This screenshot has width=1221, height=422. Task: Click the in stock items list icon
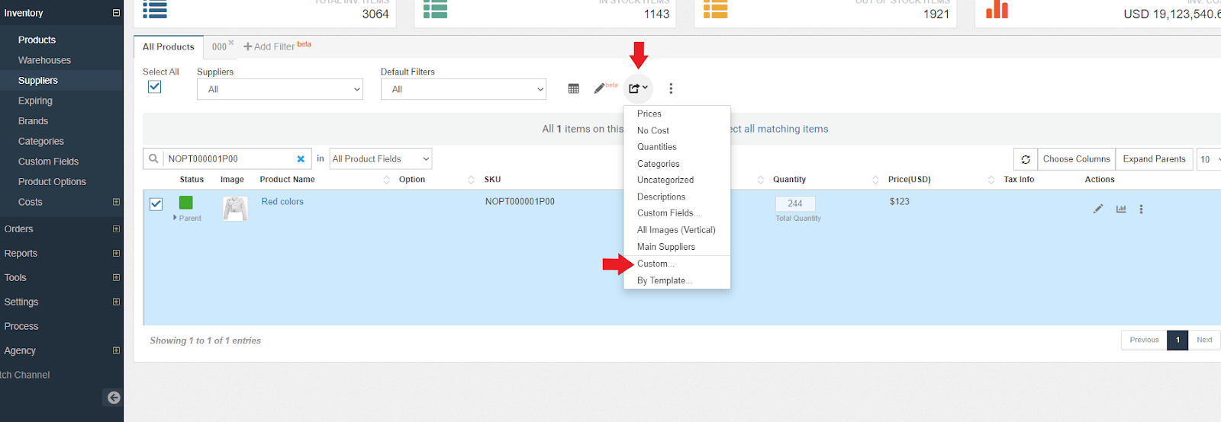pyautogui.click(x=435, y=9)
